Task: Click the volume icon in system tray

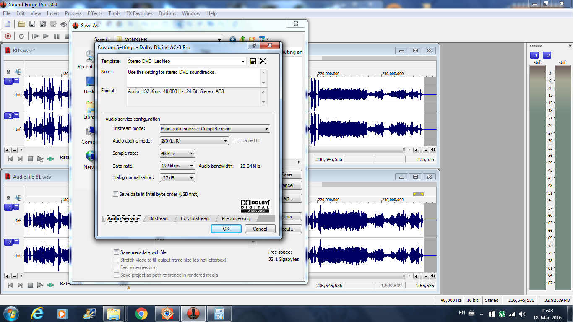Action: 522,314
